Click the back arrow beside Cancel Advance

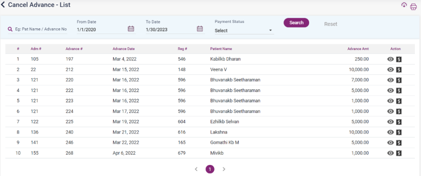(x=4, y=5)
